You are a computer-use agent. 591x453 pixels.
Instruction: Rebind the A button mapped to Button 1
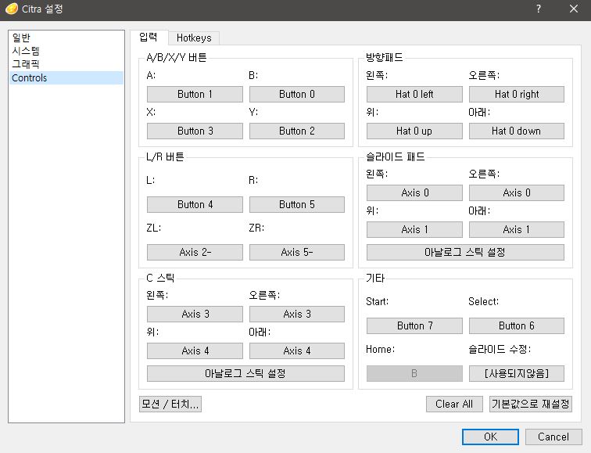[x=195, y=95]
